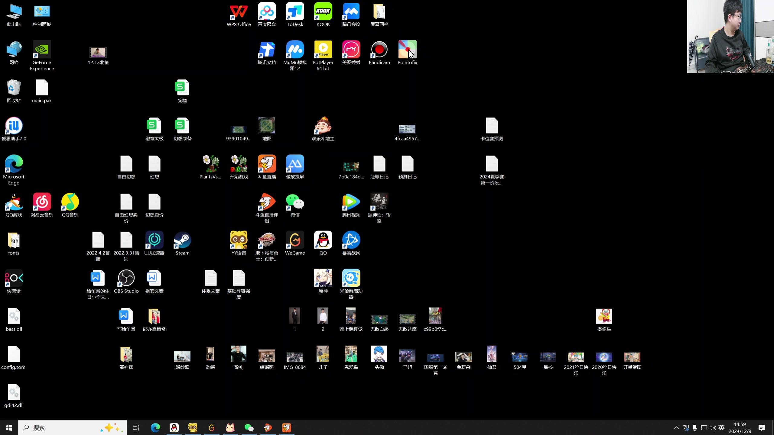
Task: Select the KOOK desktop icon
Action: [x=323, y=14]
